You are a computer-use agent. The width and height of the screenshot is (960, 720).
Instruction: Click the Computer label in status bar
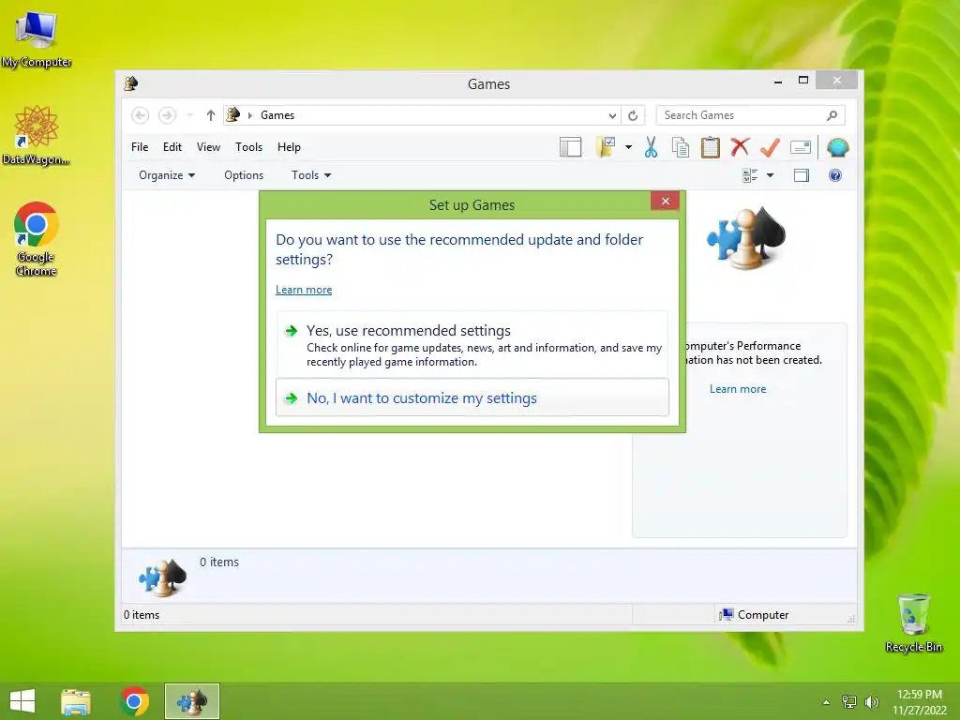click(763, 615)
